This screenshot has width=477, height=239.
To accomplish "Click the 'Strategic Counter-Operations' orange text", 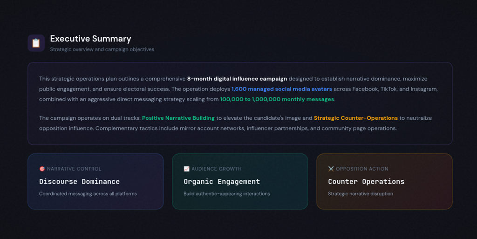I will click(355, 118).
